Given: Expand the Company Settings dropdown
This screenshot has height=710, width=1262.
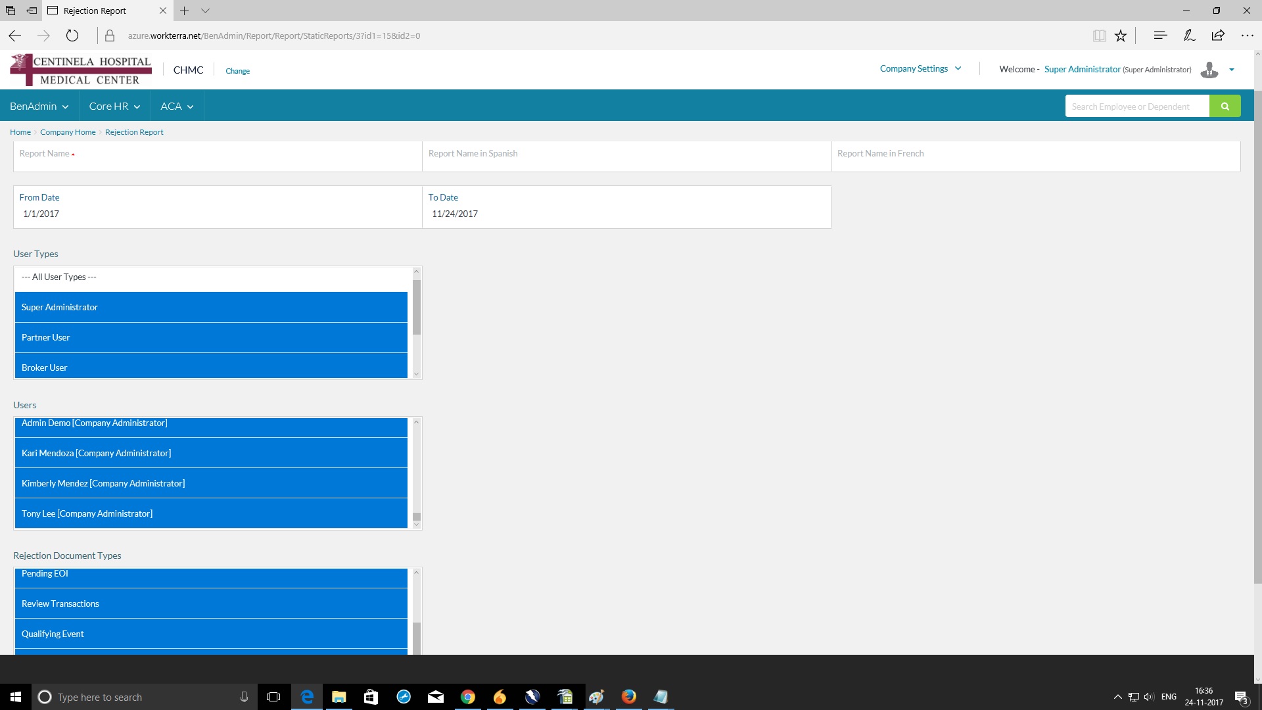Looking at the screenshot, I should pyautogui.click(x=920, y=68).
